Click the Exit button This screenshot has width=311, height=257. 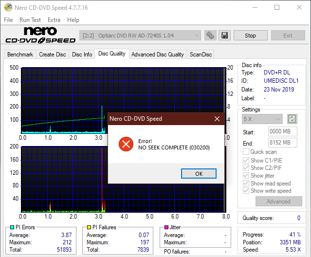[x=288, y=36]
